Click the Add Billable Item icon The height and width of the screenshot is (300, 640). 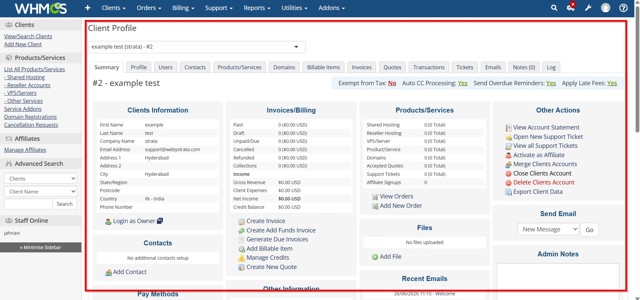click(x=242, y=249)
